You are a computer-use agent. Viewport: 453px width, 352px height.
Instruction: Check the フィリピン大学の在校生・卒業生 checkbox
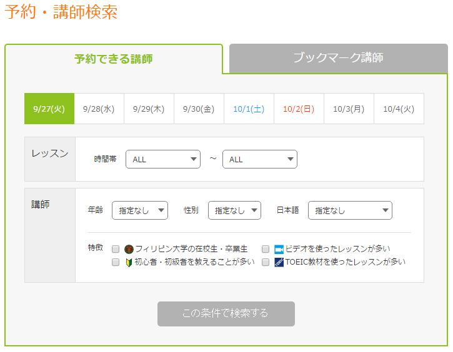(116, 249)
